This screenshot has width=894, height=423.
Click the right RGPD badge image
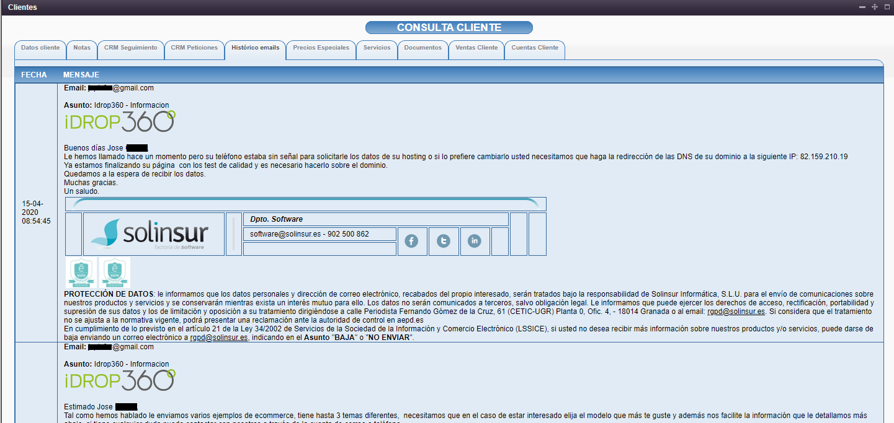tap(114, 273)
